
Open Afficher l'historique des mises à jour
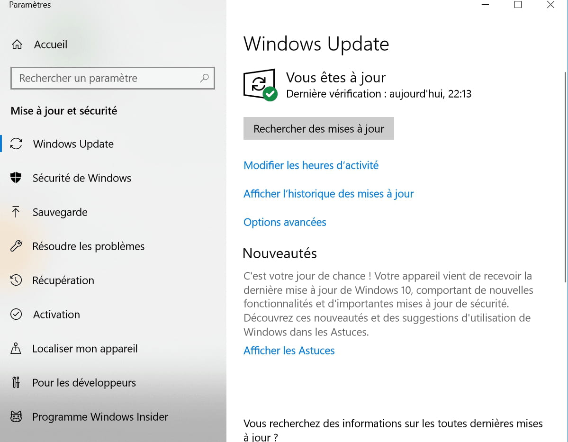pos(329,194)
